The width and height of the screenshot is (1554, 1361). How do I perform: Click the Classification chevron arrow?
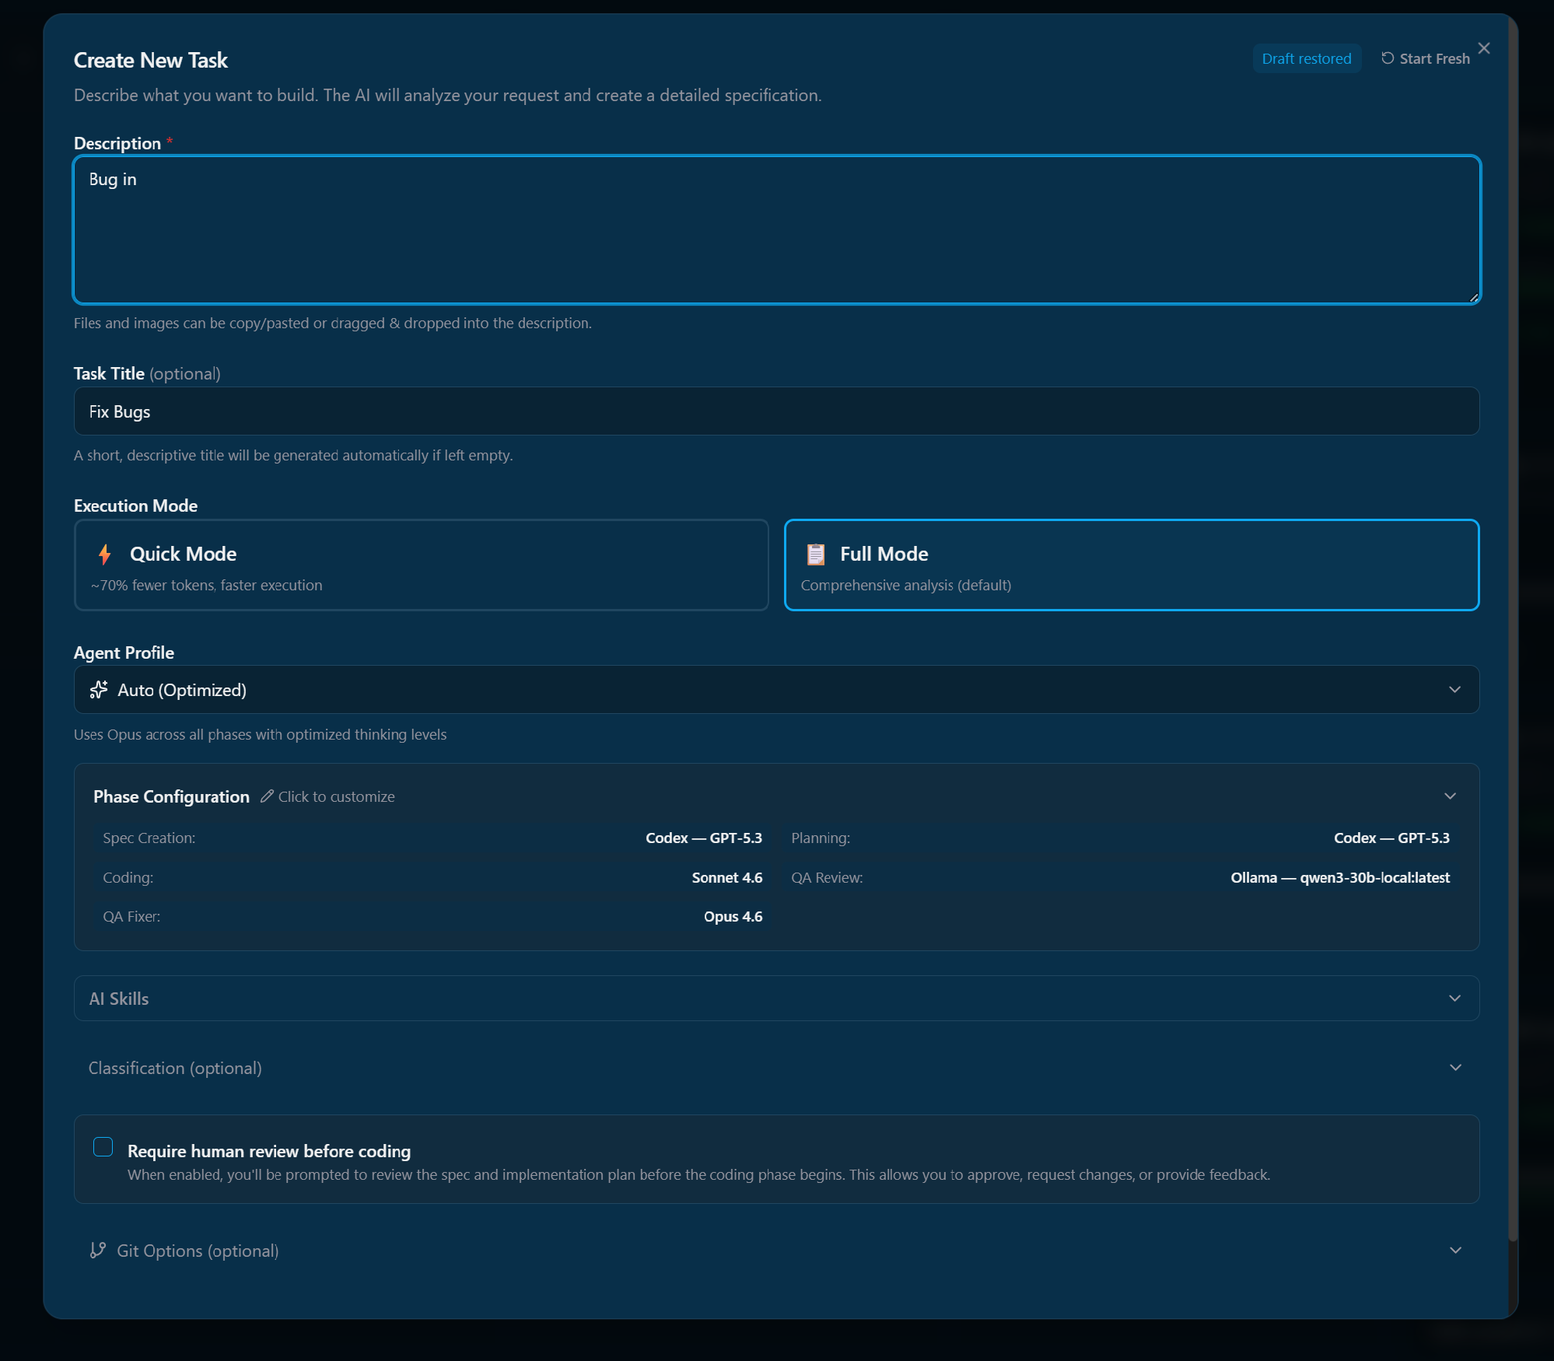[1455, 1068]
